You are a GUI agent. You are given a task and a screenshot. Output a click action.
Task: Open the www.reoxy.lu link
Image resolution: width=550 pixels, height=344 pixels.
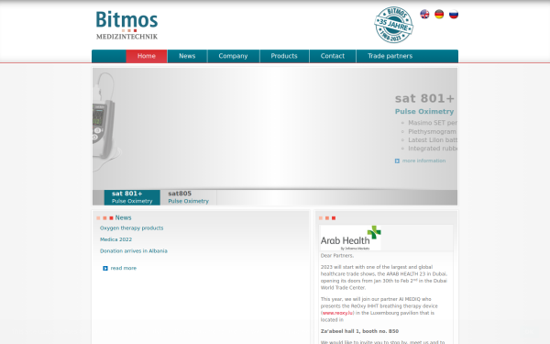click(x=337, y=313)
